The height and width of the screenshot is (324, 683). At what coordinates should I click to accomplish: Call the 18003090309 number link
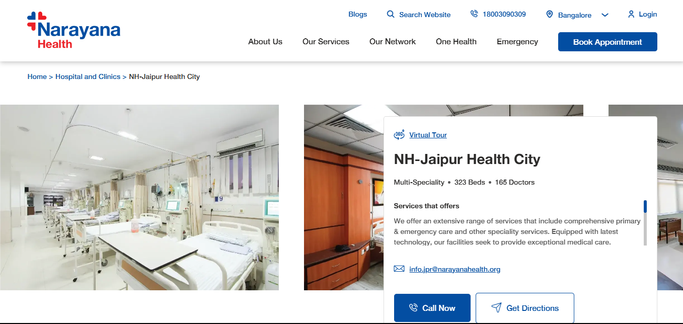click(x=504, y=14)
